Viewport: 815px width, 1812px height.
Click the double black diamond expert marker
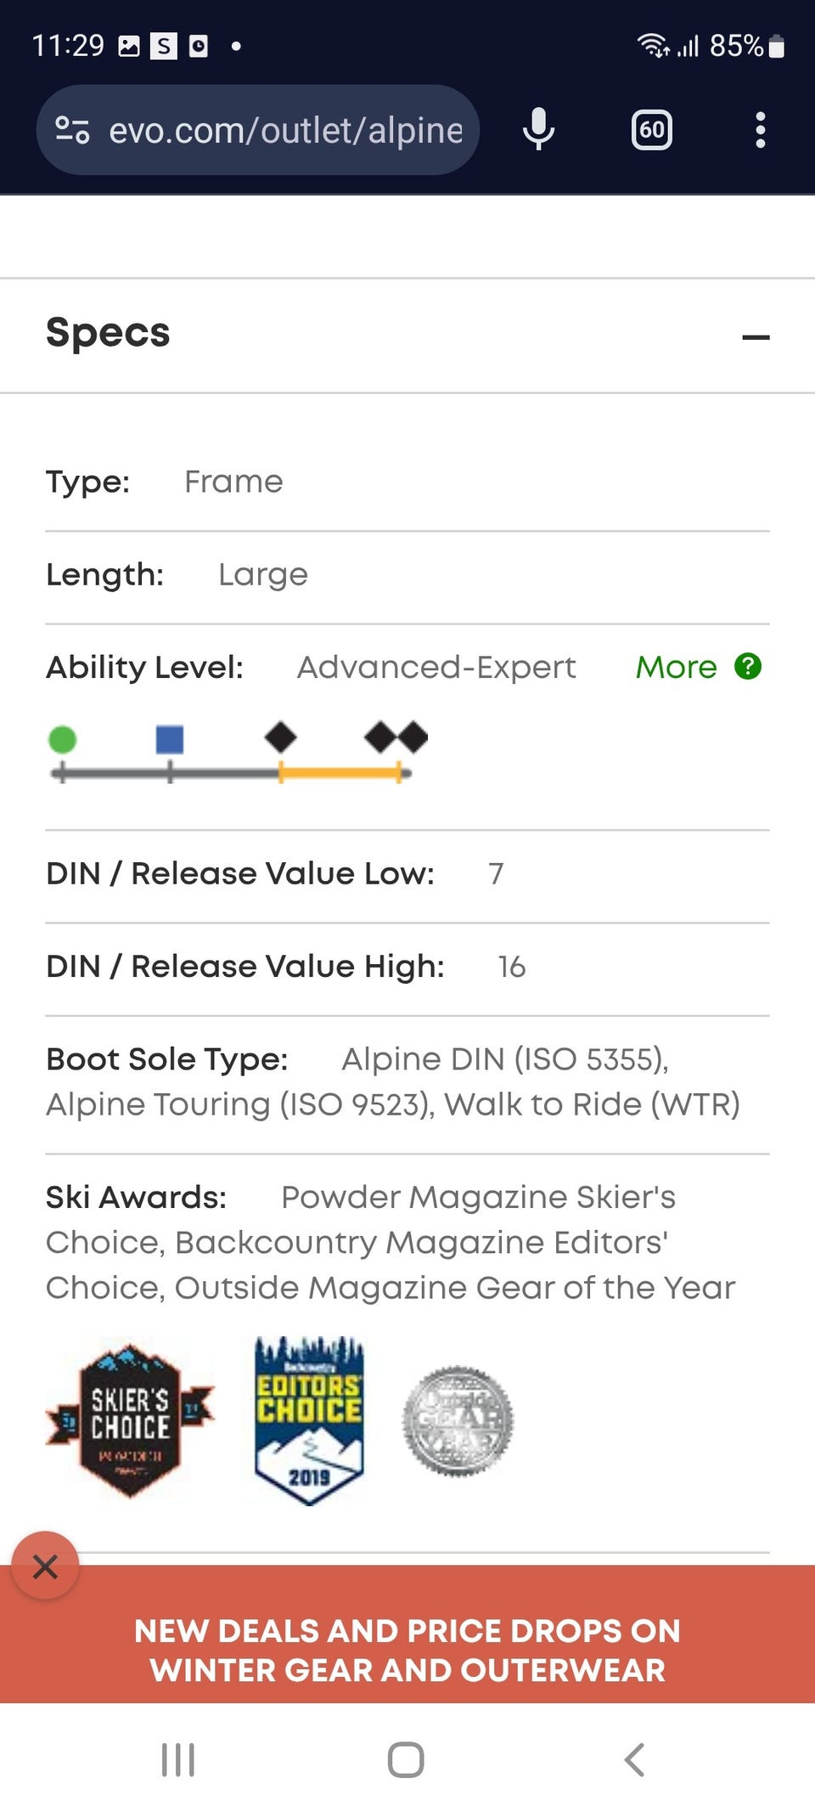(x=396, y=737)
